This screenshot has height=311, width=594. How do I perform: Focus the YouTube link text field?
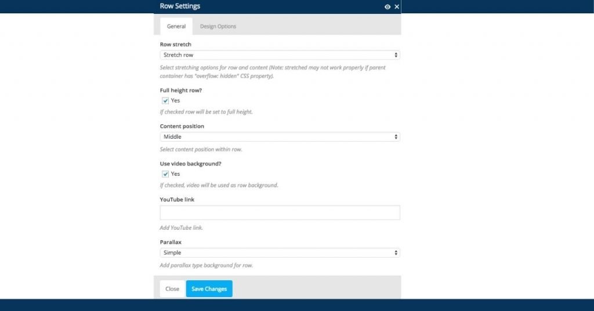(280, 212)
